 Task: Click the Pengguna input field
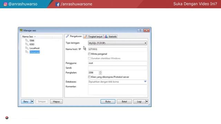click(117, 63)
